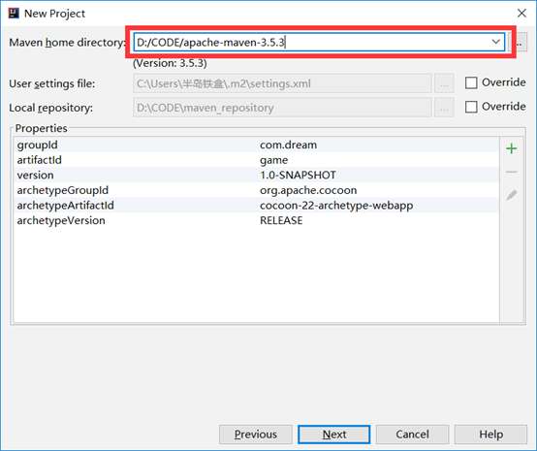
Task: Browse for User settings file
Action: click(444, 83)
